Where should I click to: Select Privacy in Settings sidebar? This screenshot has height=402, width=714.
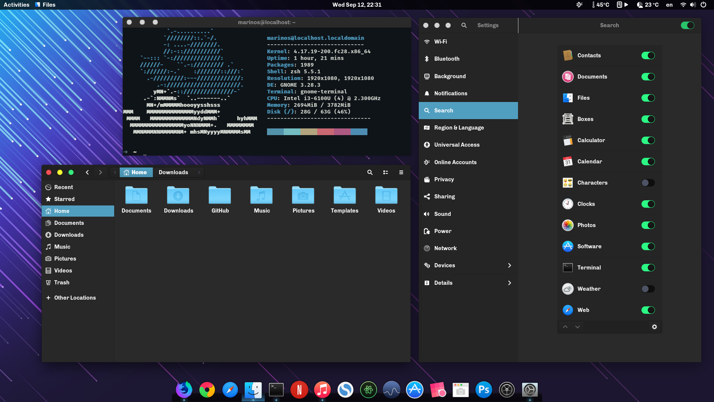point(468,179)
